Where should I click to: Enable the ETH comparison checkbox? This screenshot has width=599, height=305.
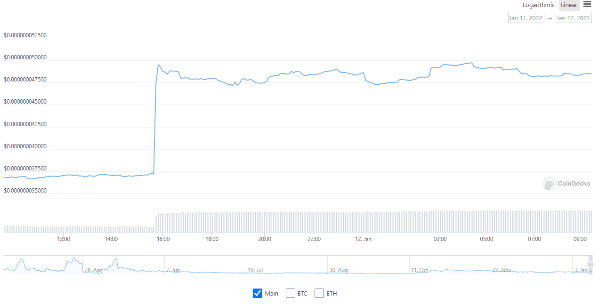pyautogui.click(x=319, y=293)
